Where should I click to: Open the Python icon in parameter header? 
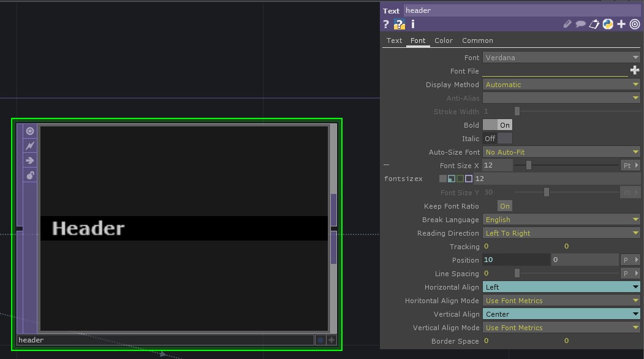click(x=608, y=25)
